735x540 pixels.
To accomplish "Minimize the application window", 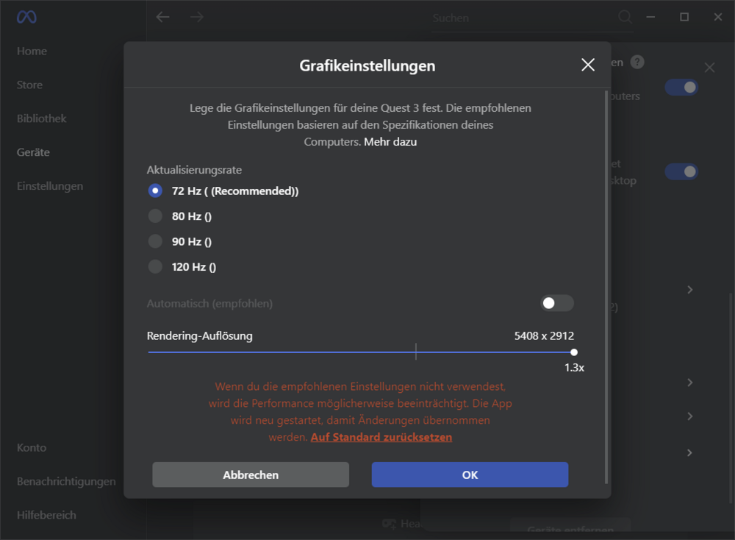I will click(650, 18).
